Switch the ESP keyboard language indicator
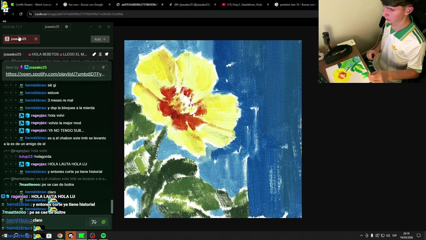426x240 pixels. [x=394, y=236]
